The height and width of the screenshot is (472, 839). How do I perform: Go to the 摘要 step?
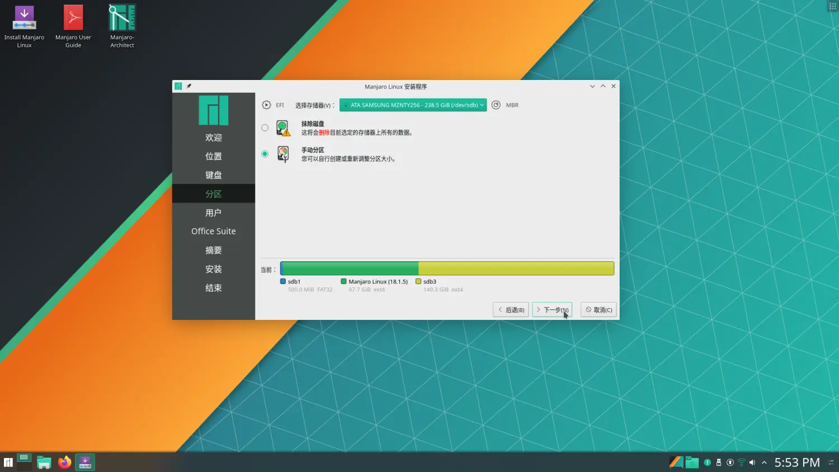point(214,251)
